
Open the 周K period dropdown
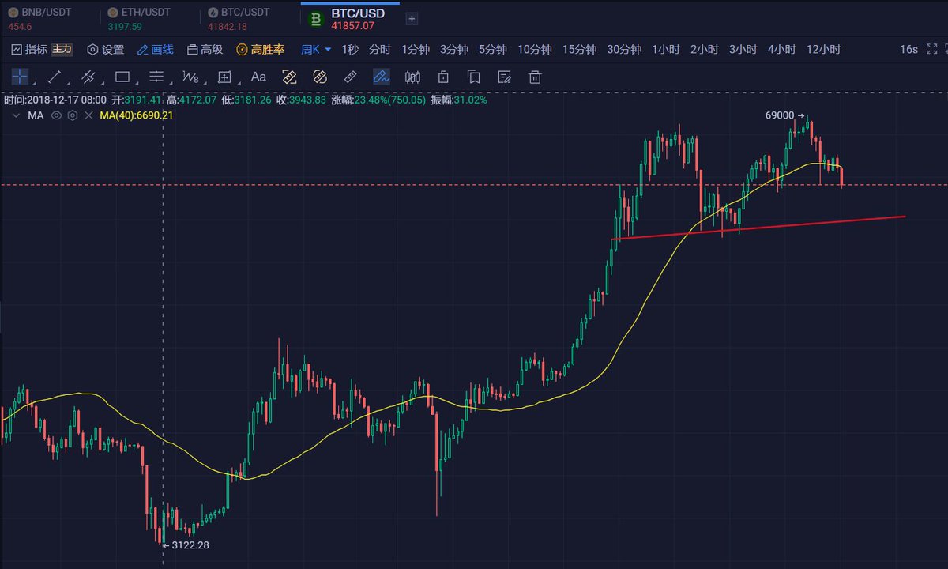(x=316, y=49)
